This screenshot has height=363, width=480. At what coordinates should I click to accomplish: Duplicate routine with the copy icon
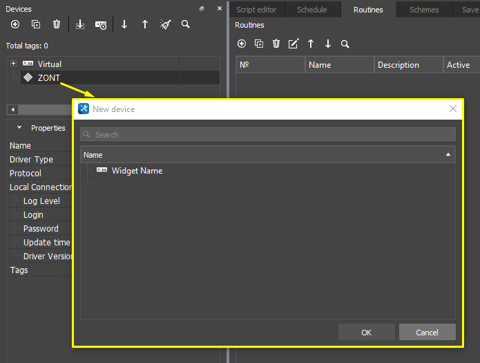(x=259, y=44)
